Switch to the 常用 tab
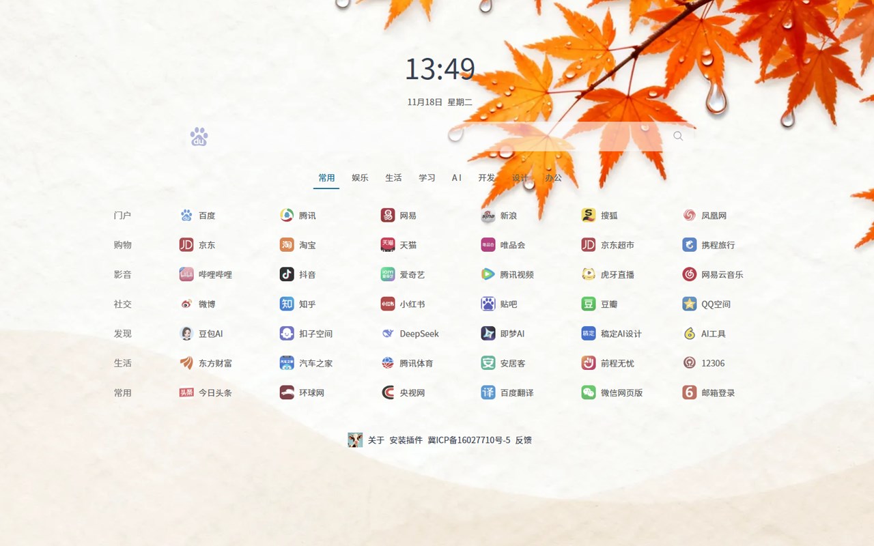Viewport: 874px width, 546px height. pyautogui.click(x=326, y=177)
